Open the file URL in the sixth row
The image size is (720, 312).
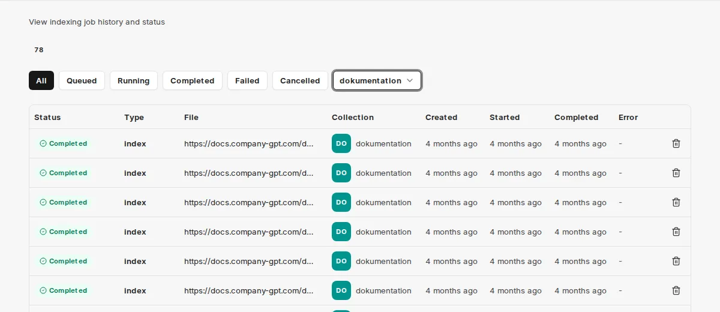tap(248, 290)
